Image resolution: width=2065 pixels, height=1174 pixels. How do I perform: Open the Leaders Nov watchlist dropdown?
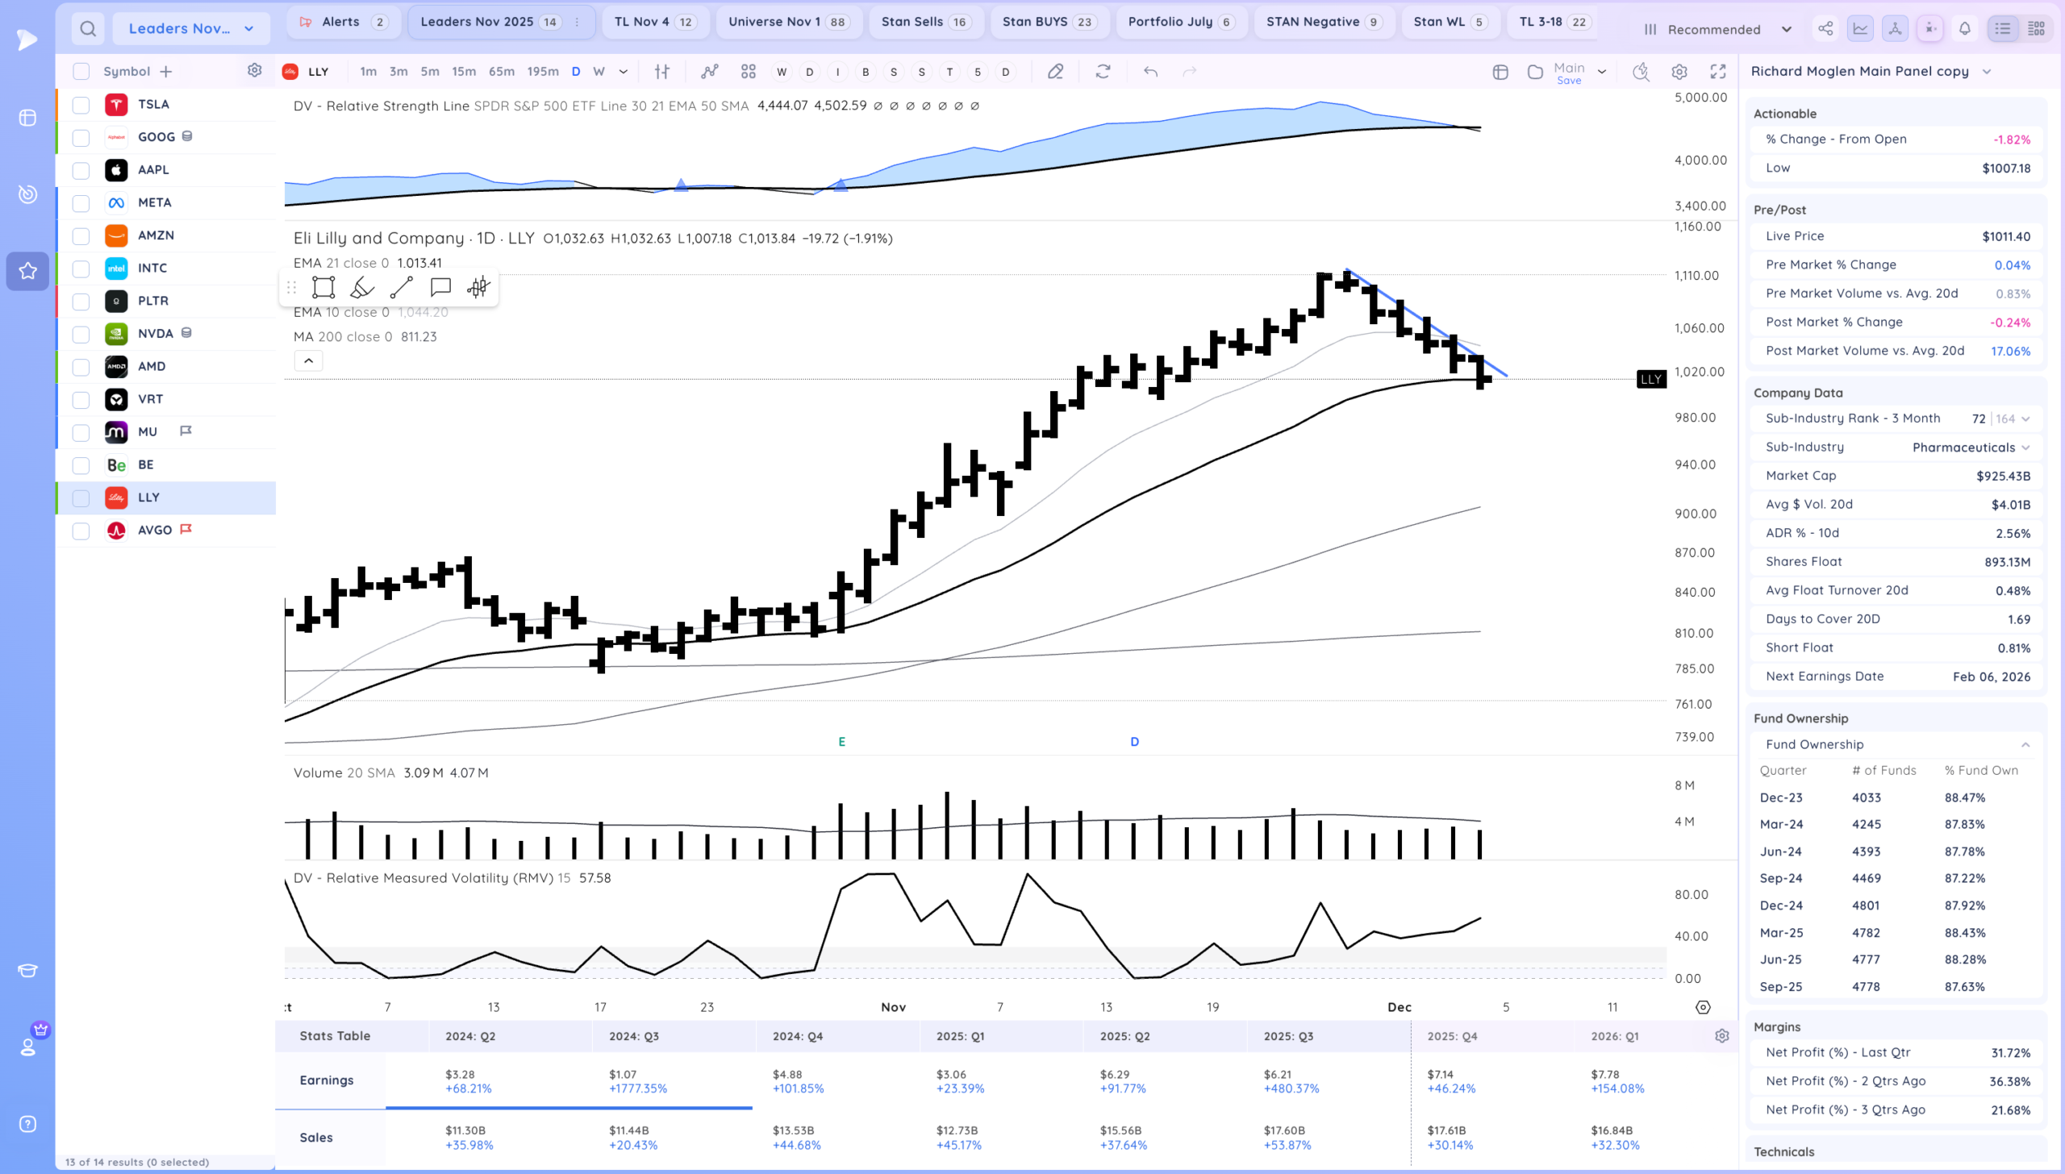click(190, 29)
